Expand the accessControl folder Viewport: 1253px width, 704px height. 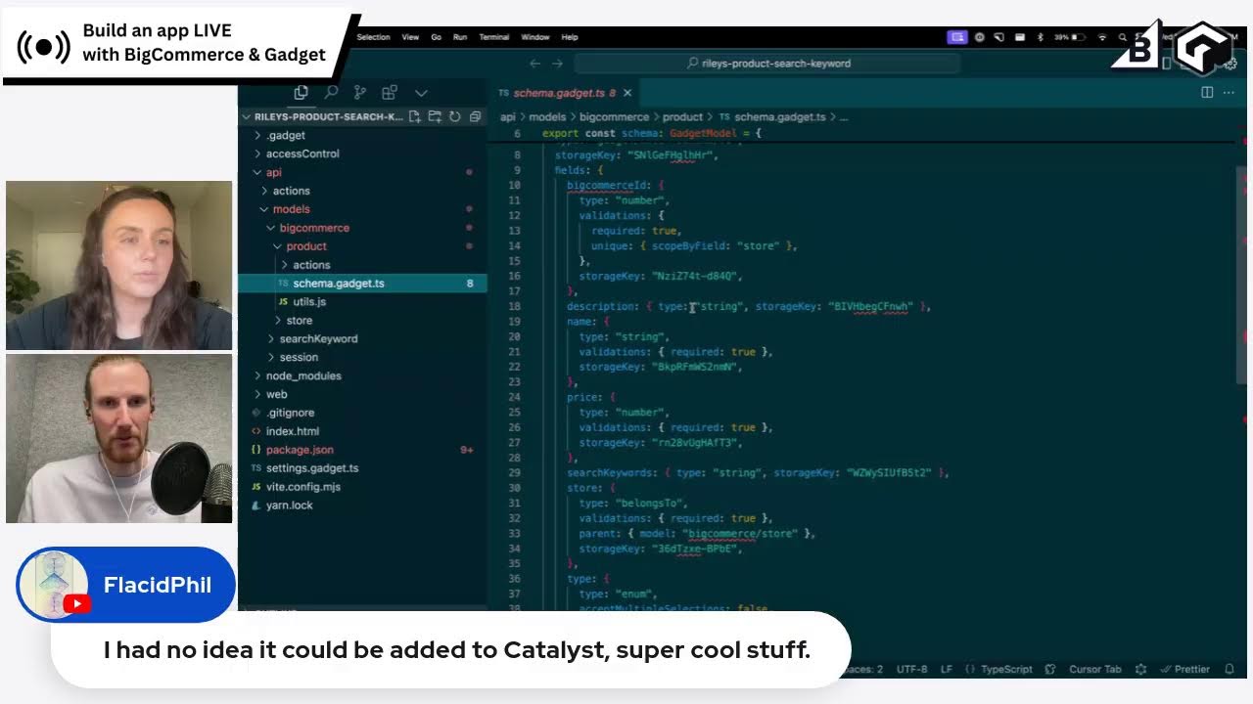click(362, 154)
